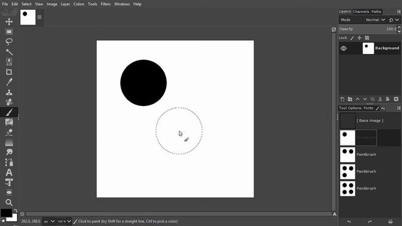The width and height of the screenshot is (402, 226).
Task: Select the Clone stamp tool
Action: 9,92
